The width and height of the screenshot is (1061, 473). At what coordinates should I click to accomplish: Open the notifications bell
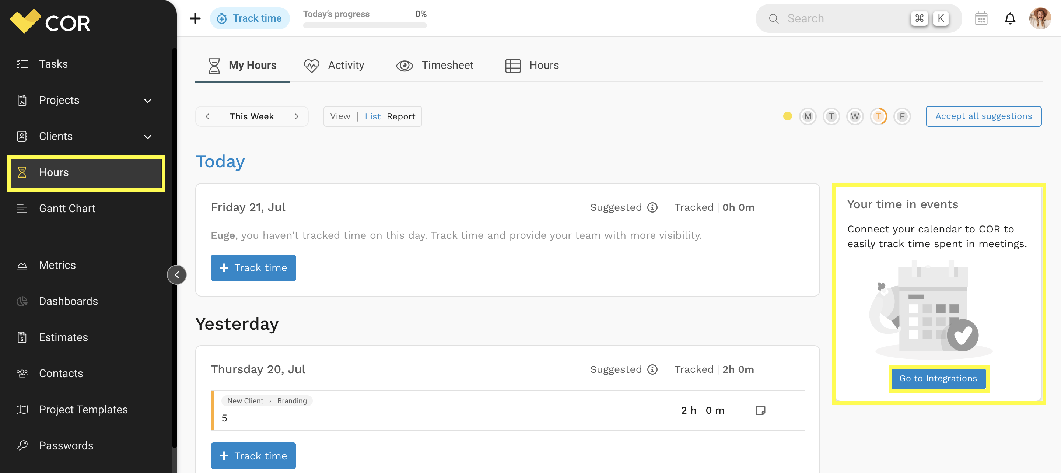tap(1009, 18)
